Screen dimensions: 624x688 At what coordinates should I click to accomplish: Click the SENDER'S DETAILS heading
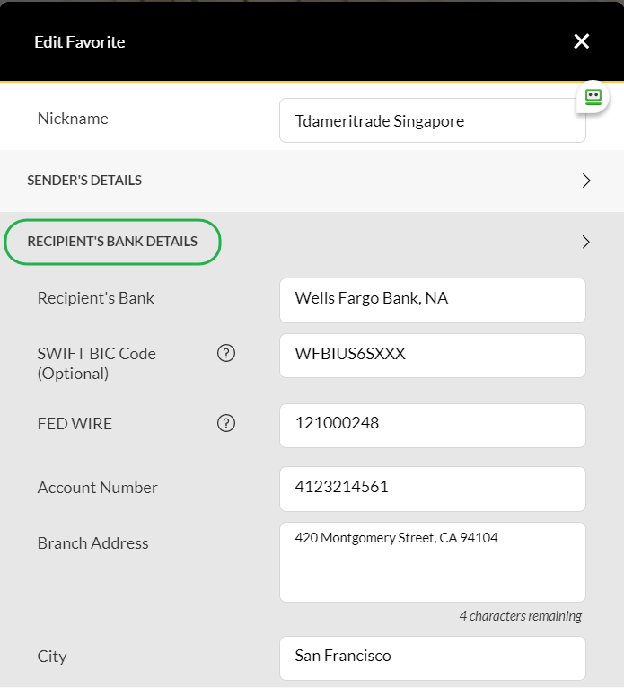[x=84, y=181]
